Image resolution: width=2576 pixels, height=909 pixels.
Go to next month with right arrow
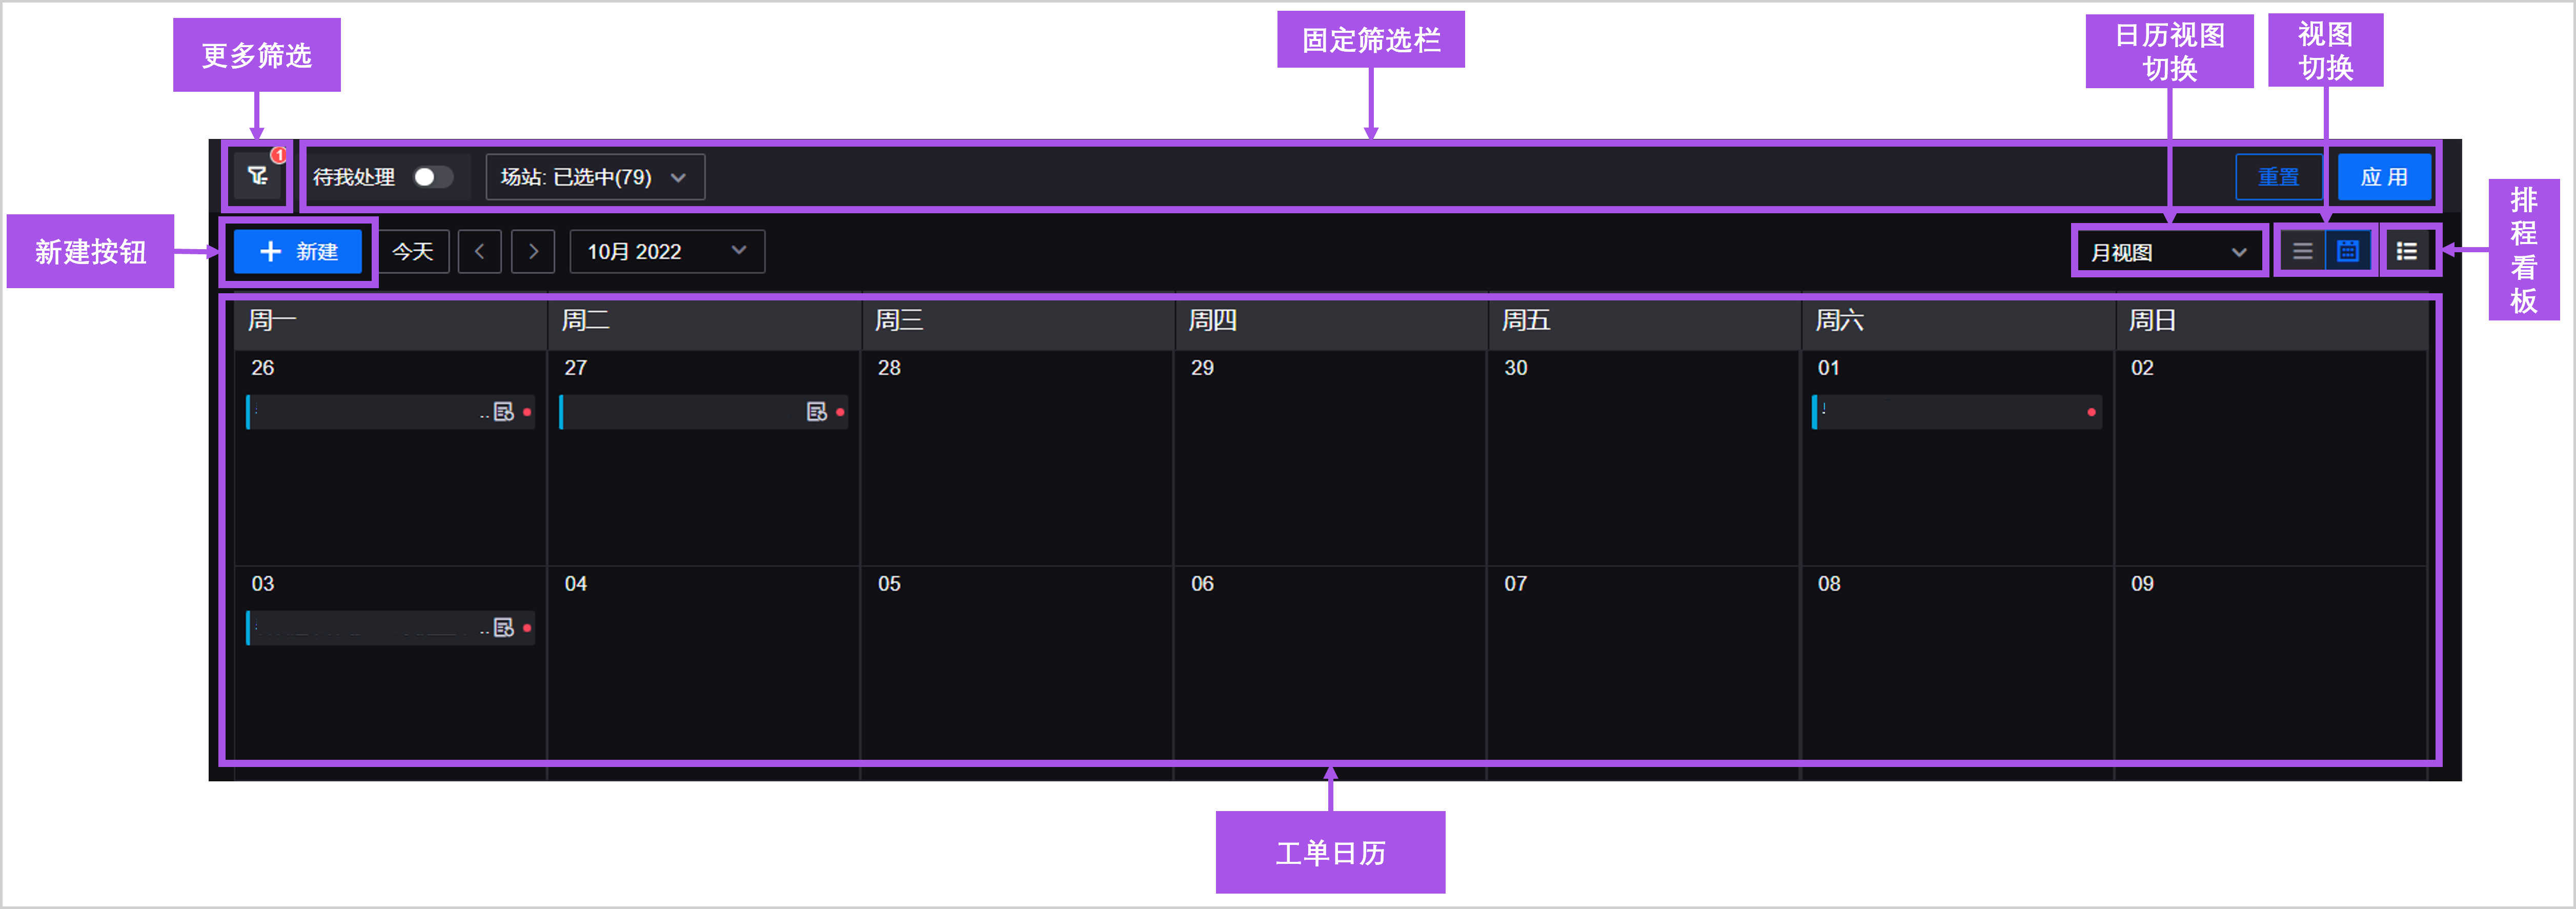(533, 251)
